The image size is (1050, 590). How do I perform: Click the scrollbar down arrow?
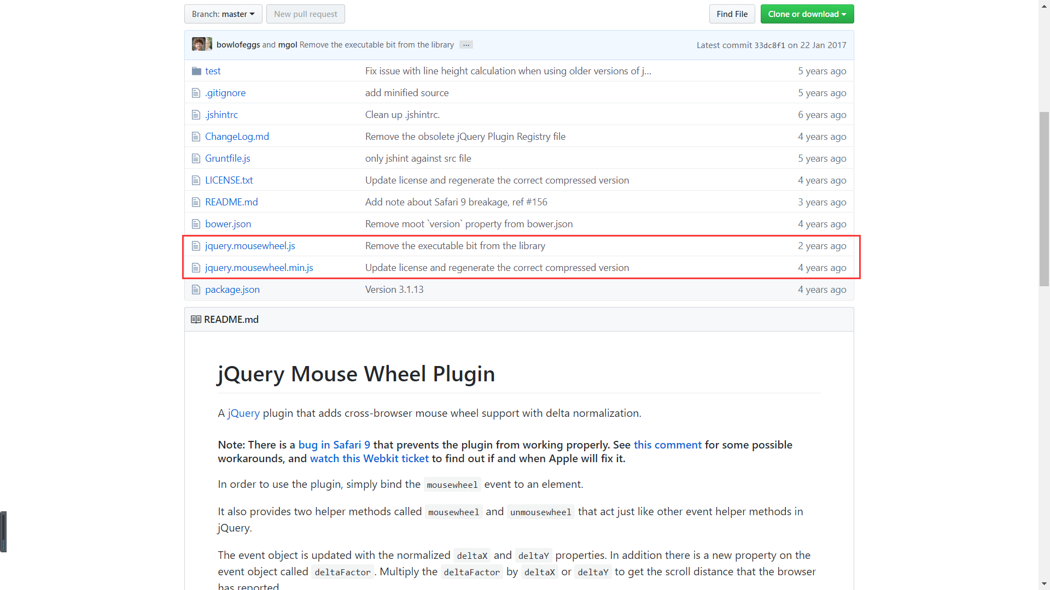click(1044, 585)
